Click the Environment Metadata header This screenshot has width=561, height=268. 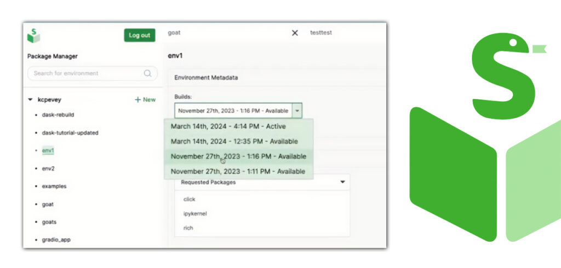[206, 78]
